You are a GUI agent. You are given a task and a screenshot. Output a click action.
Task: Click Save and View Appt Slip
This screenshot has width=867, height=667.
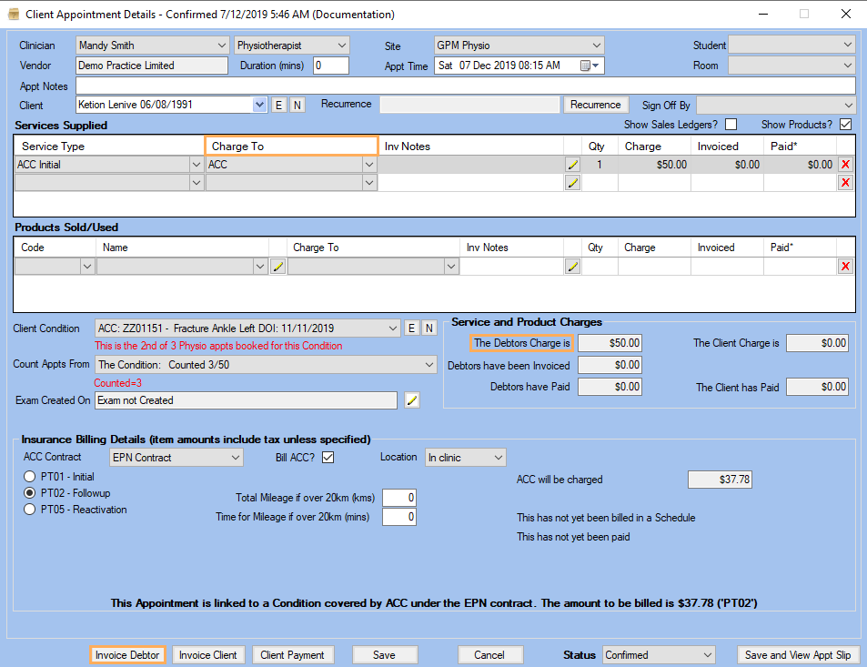click(798, 655)
